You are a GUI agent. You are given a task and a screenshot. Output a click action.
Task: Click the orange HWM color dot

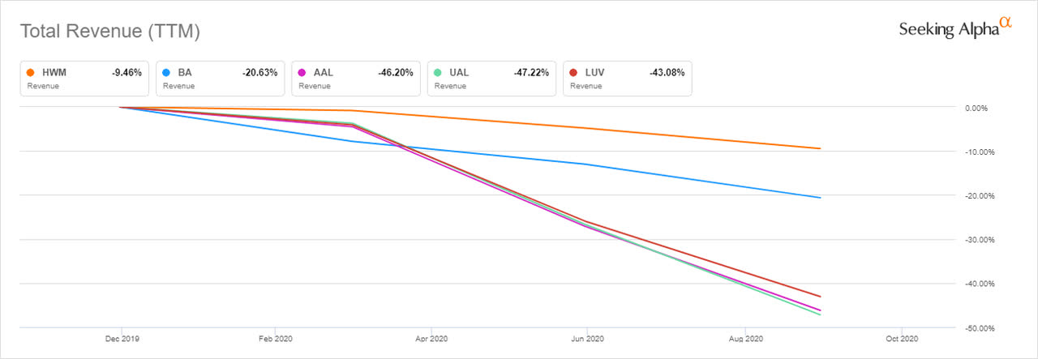[31, 72]
